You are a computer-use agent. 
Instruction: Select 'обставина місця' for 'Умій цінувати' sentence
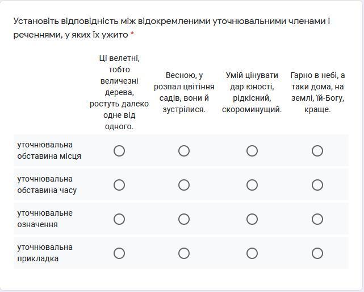point(252,151)
